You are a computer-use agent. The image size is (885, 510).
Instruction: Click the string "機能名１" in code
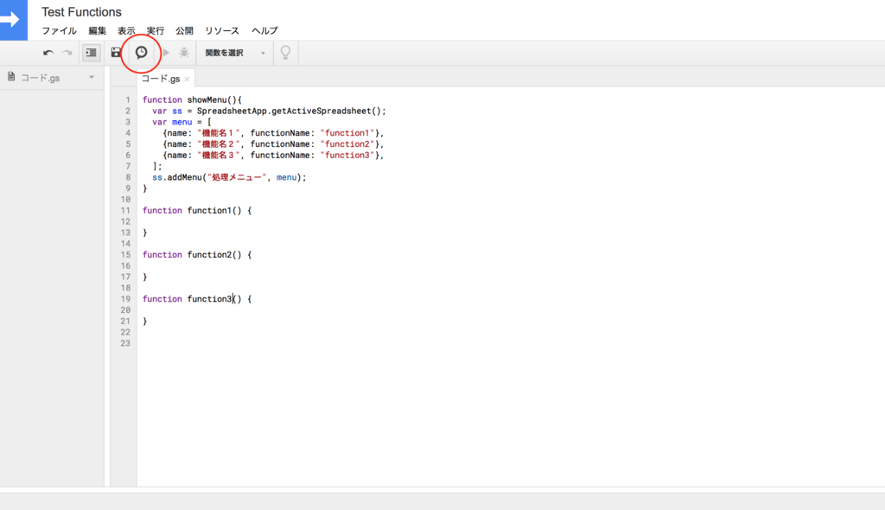tap(218, 133)
